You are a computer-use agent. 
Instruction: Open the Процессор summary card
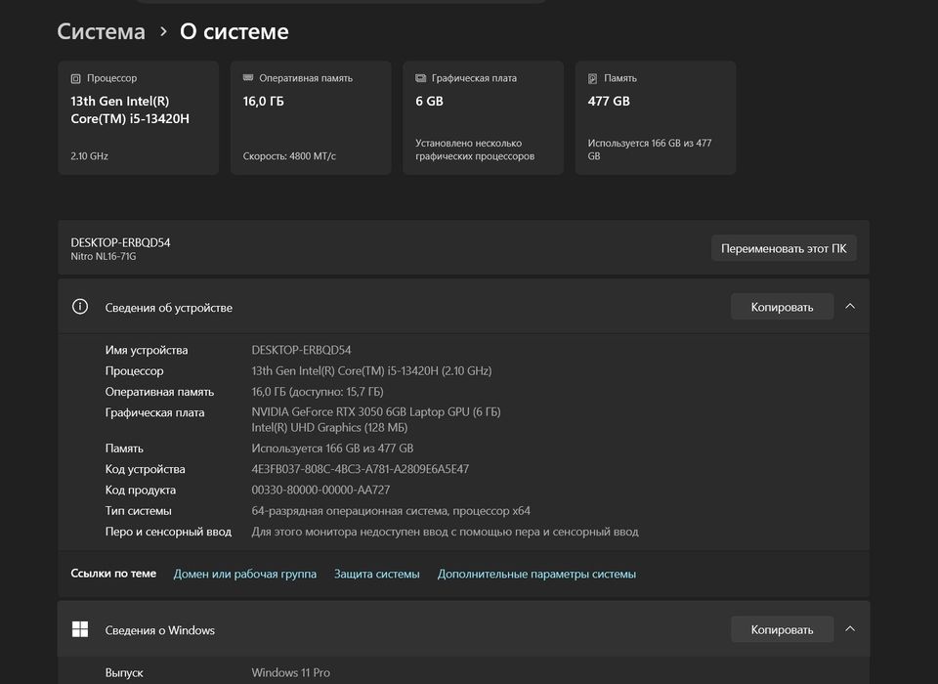[138, 118]
